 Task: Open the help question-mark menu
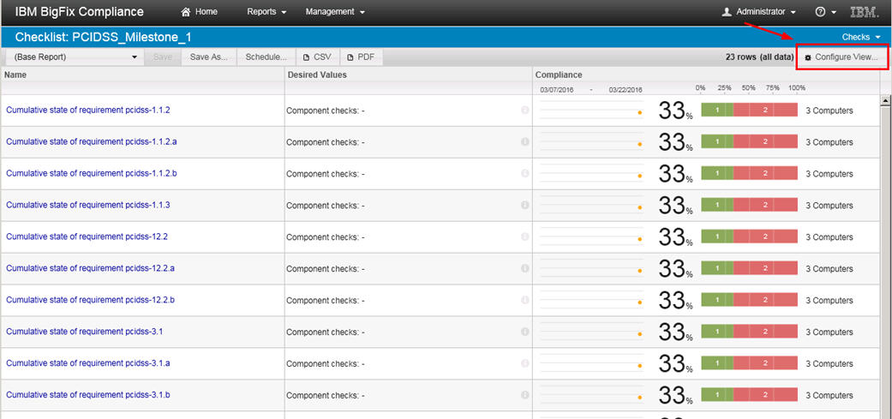825,12
